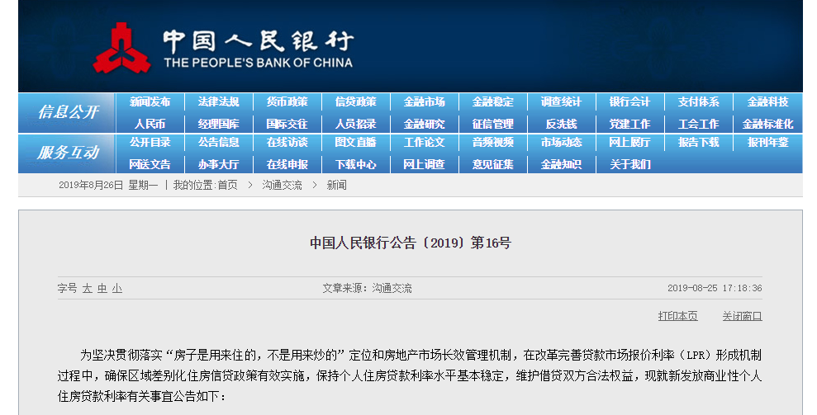Image resolution: width=817 pixels, height=415 pixels.
Task: Open 人民币 link
Action: pos(150,124)
